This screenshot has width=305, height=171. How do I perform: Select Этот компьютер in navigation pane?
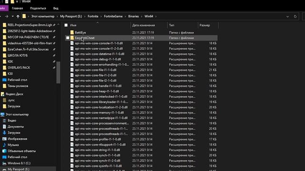17,114
